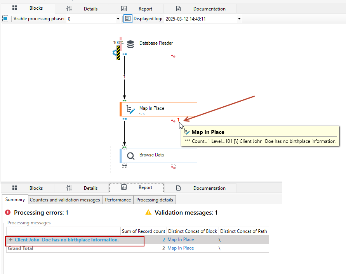Click the yellow Validation messages warning icon

pos(148,212)
